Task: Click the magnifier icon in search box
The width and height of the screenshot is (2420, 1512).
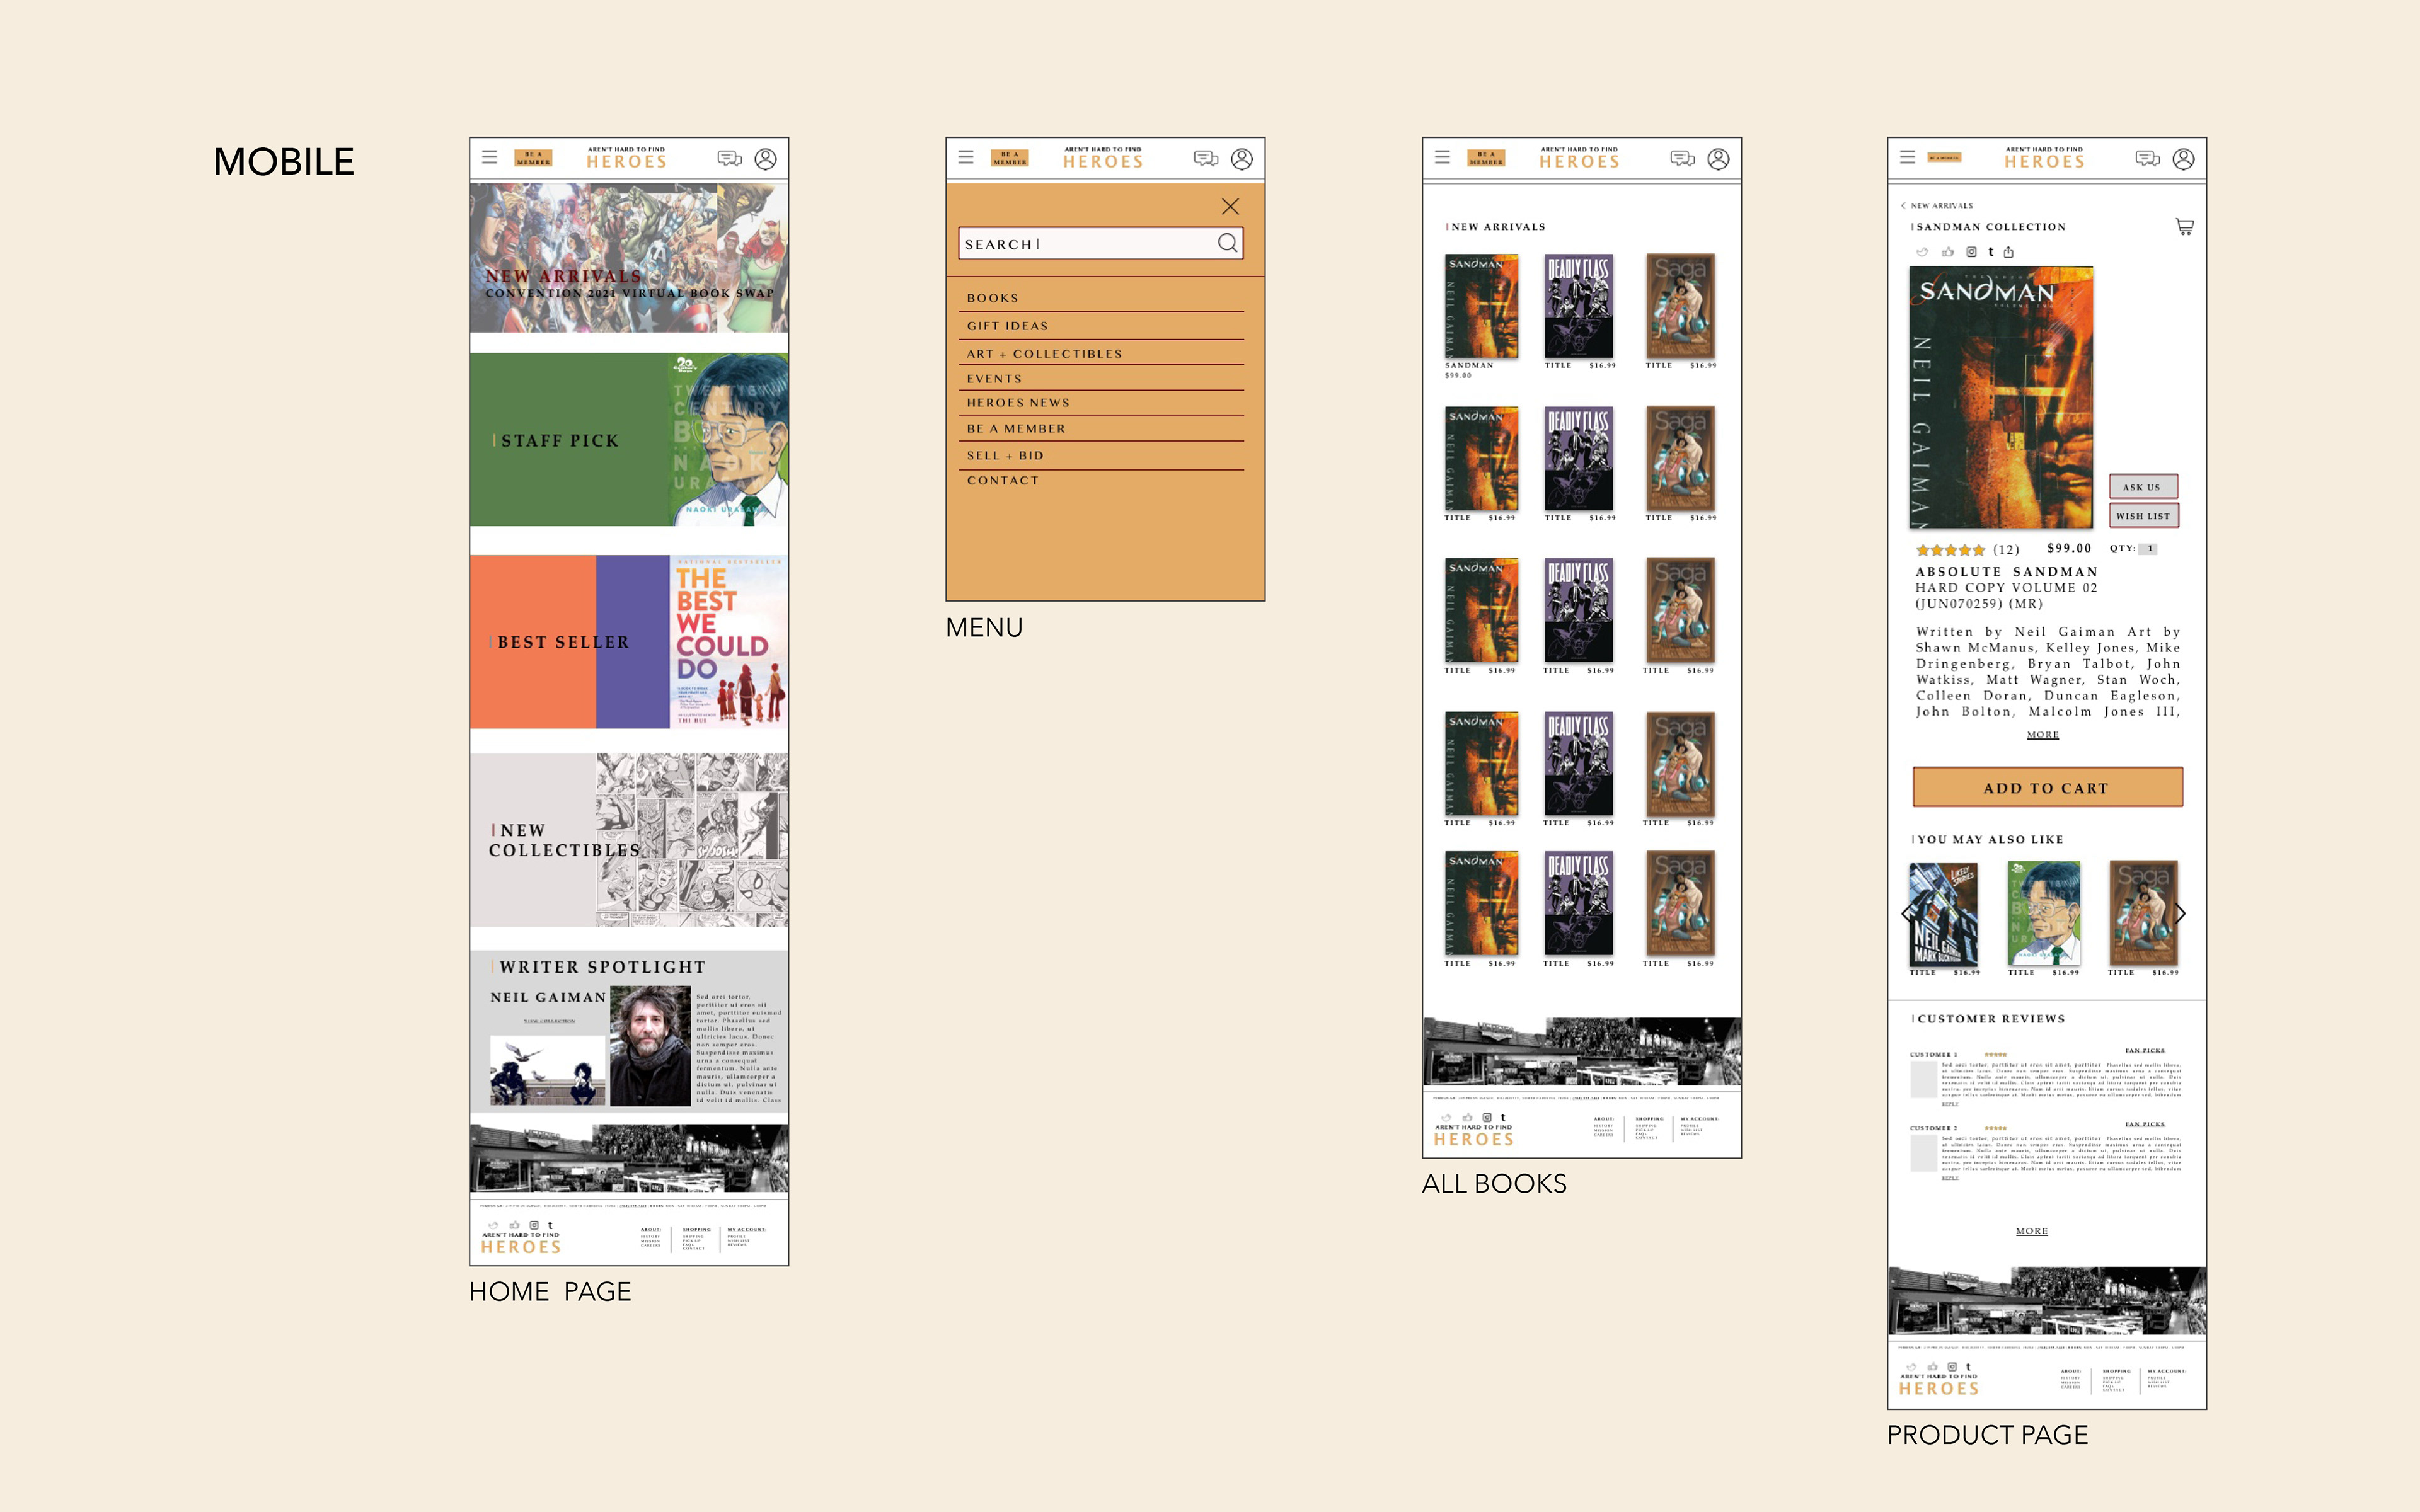Action: coord(1227,243)
